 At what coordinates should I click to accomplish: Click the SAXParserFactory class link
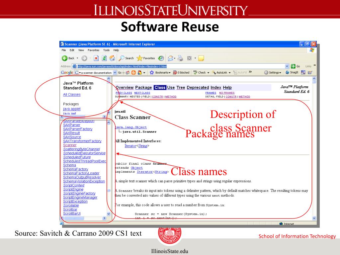[78, 129]
